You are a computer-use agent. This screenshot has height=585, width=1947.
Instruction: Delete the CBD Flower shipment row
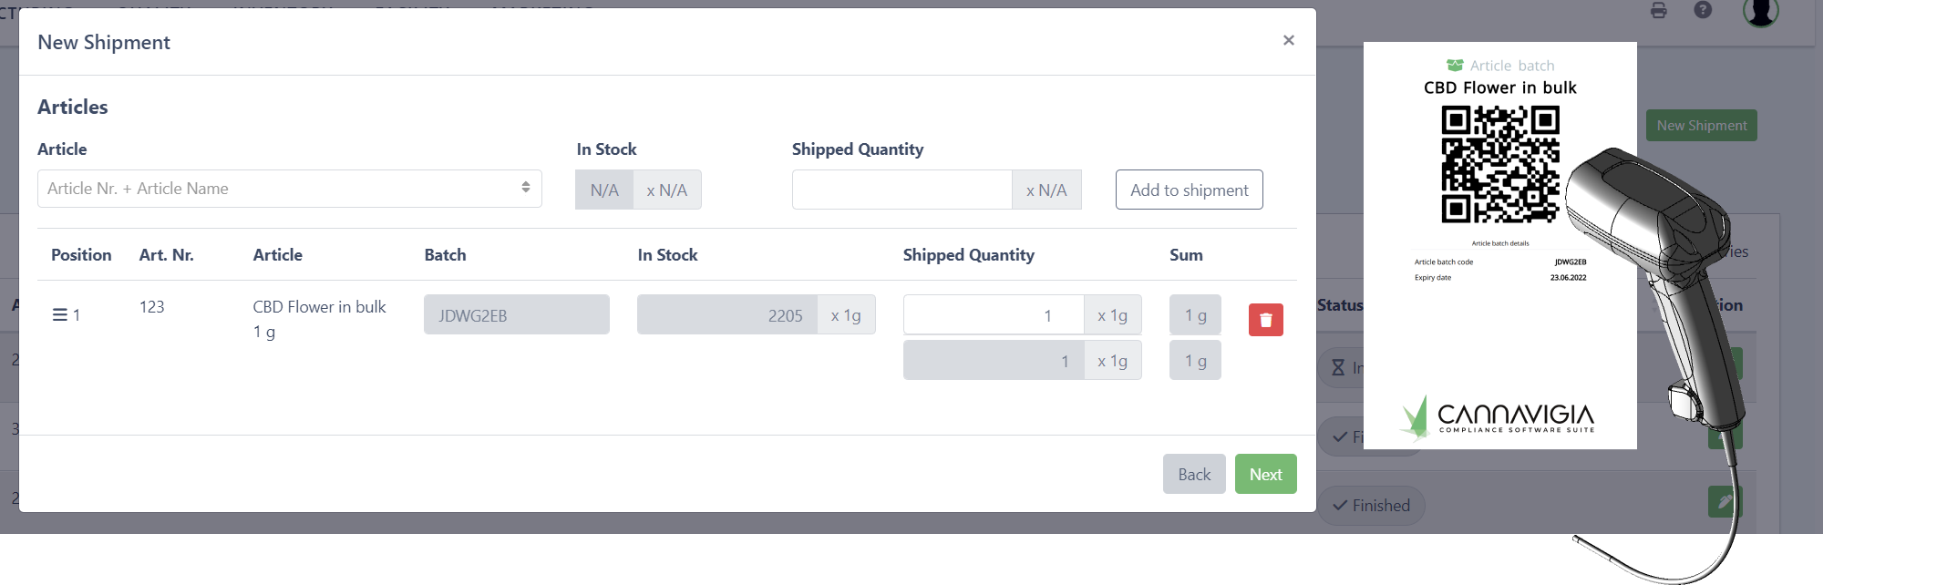pyautogui.click(x=1265, y=320)
